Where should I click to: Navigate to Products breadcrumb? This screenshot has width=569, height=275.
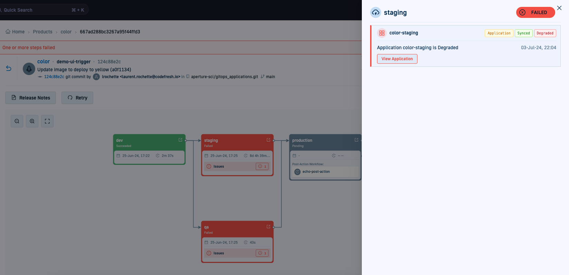pos(42,32)
